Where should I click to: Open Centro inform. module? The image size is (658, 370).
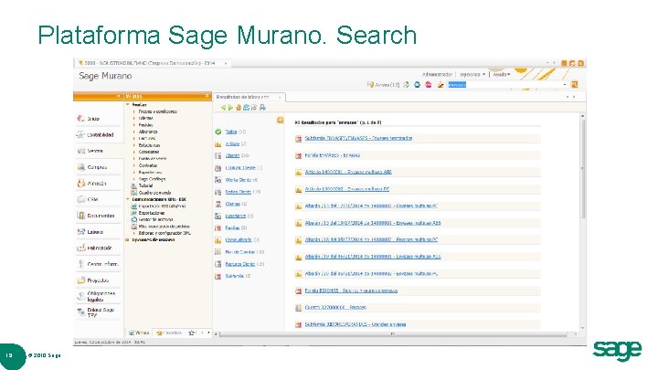(x=98, y=264)
